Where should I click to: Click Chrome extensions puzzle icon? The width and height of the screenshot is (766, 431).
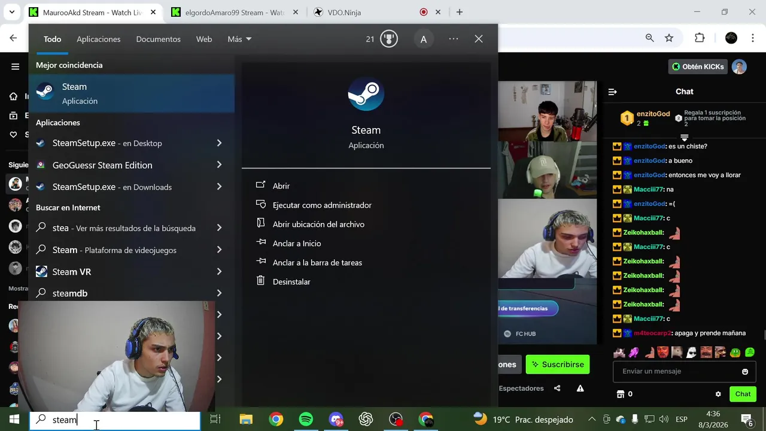click(x=700, y=38)
